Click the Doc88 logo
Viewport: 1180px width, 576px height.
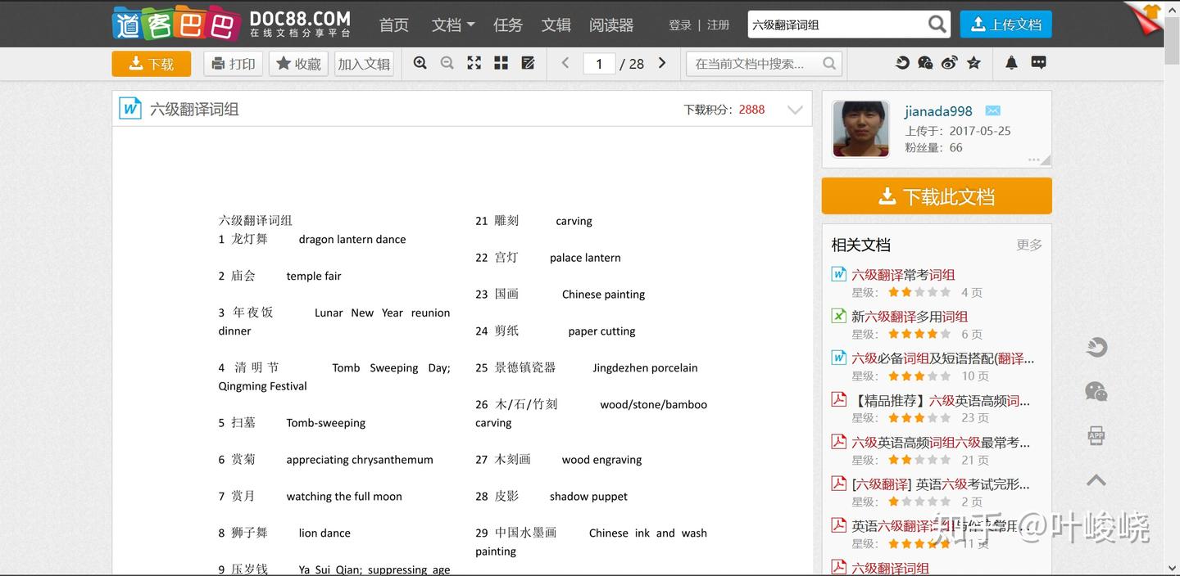(232, 24)
